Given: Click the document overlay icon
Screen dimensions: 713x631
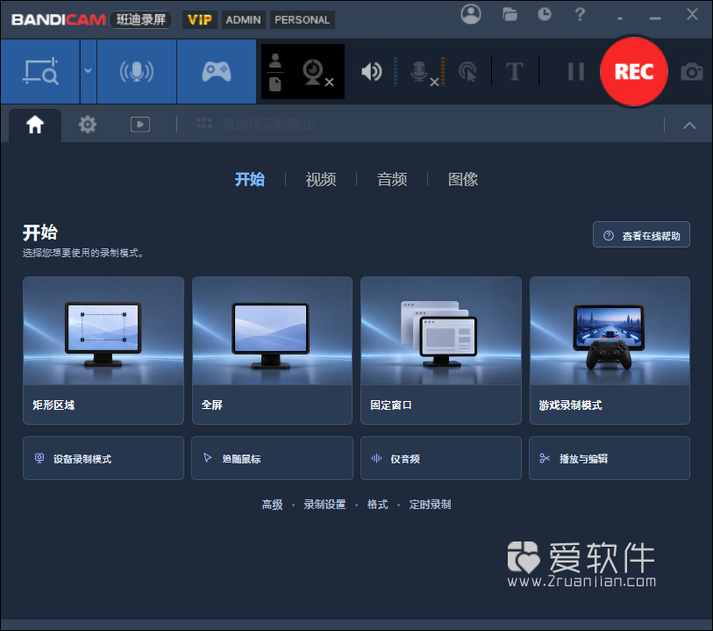Looking at the screenshot, I should click(275, 84).
